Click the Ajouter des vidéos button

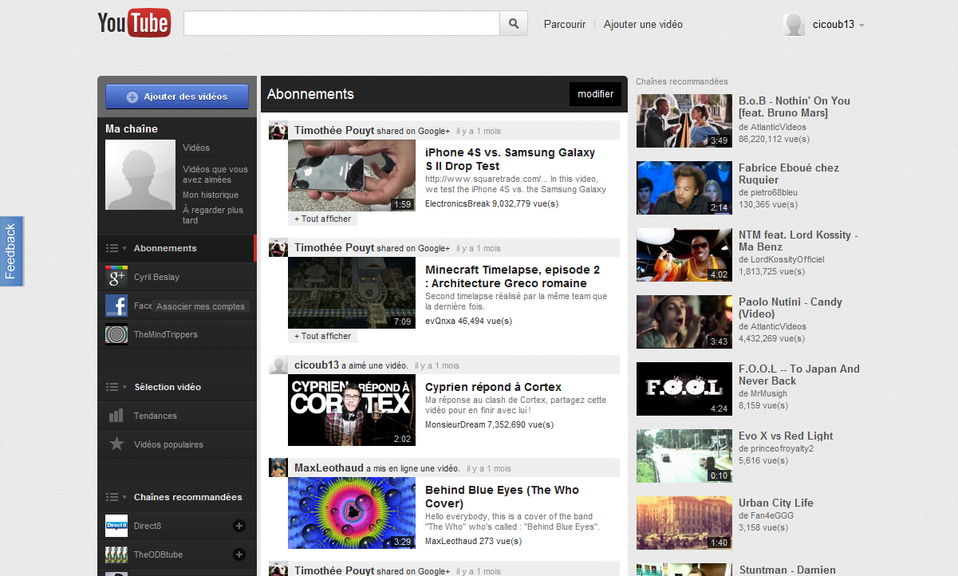pos(177,97)
